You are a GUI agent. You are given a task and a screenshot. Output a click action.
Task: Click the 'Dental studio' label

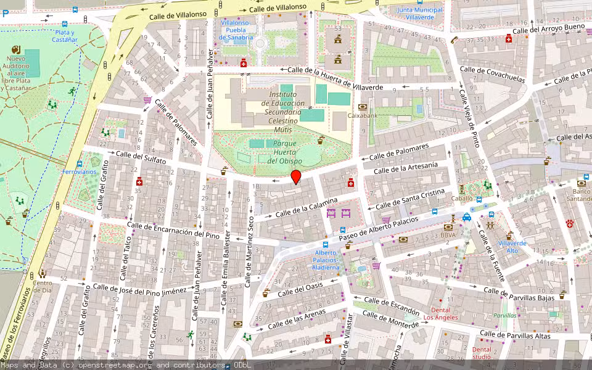click(482, 353)
